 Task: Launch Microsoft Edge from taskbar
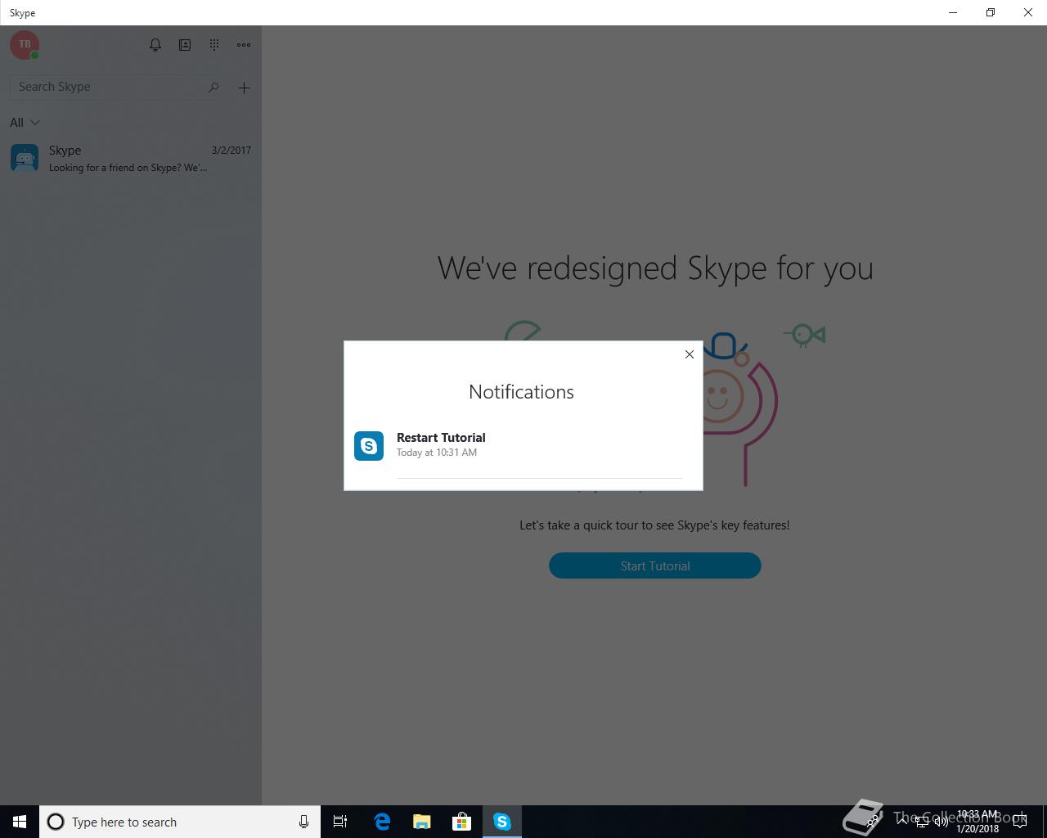pos(382,822)
